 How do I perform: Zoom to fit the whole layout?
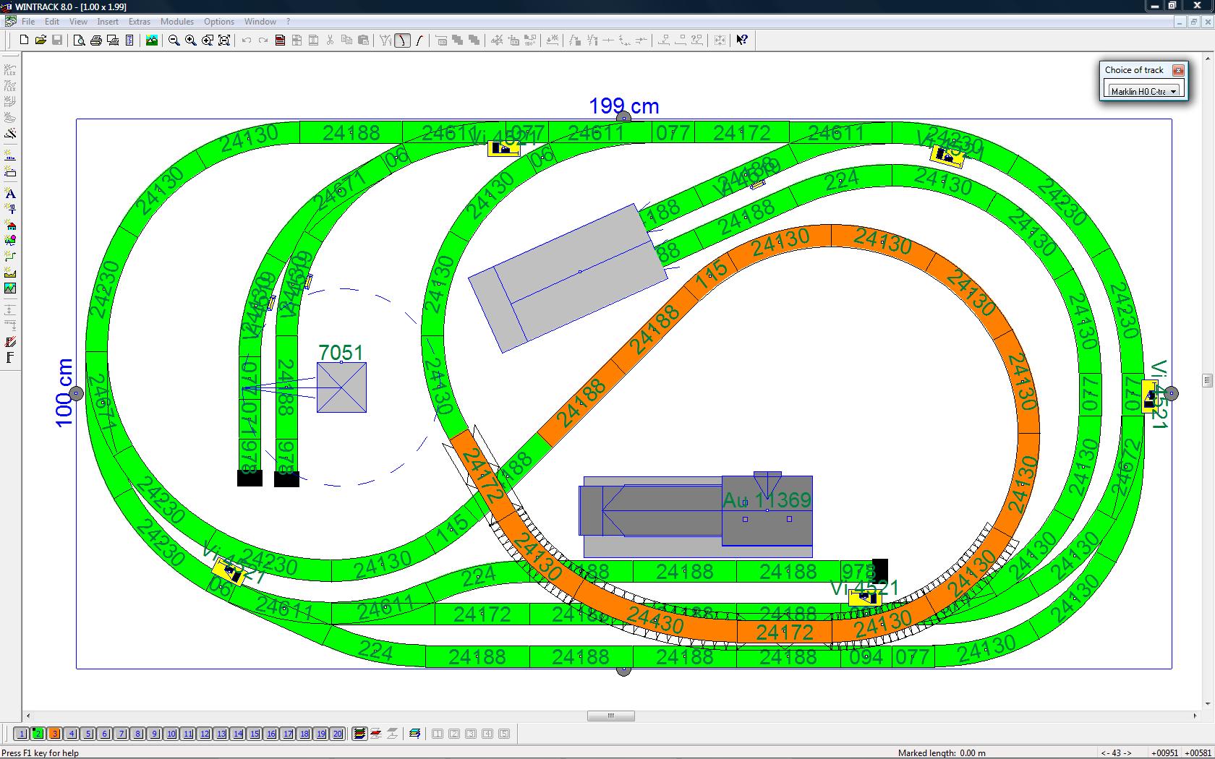pyautogui.click(x=224, y=40)
